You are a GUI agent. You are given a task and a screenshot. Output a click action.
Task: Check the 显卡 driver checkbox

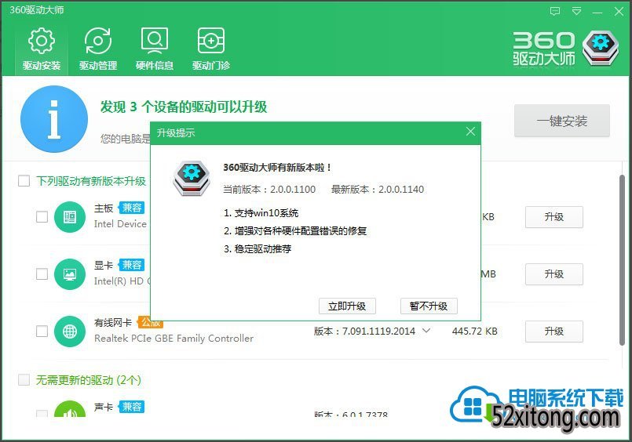point(42,274)
